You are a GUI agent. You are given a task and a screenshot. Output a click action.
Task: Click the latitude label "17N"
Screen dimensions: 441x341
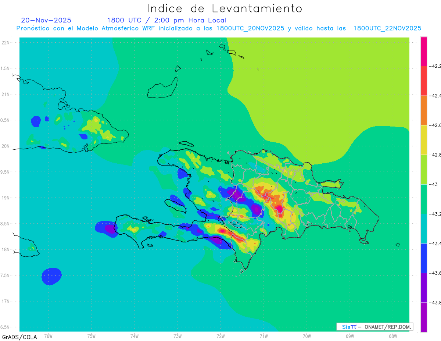(x=5, y=301)
